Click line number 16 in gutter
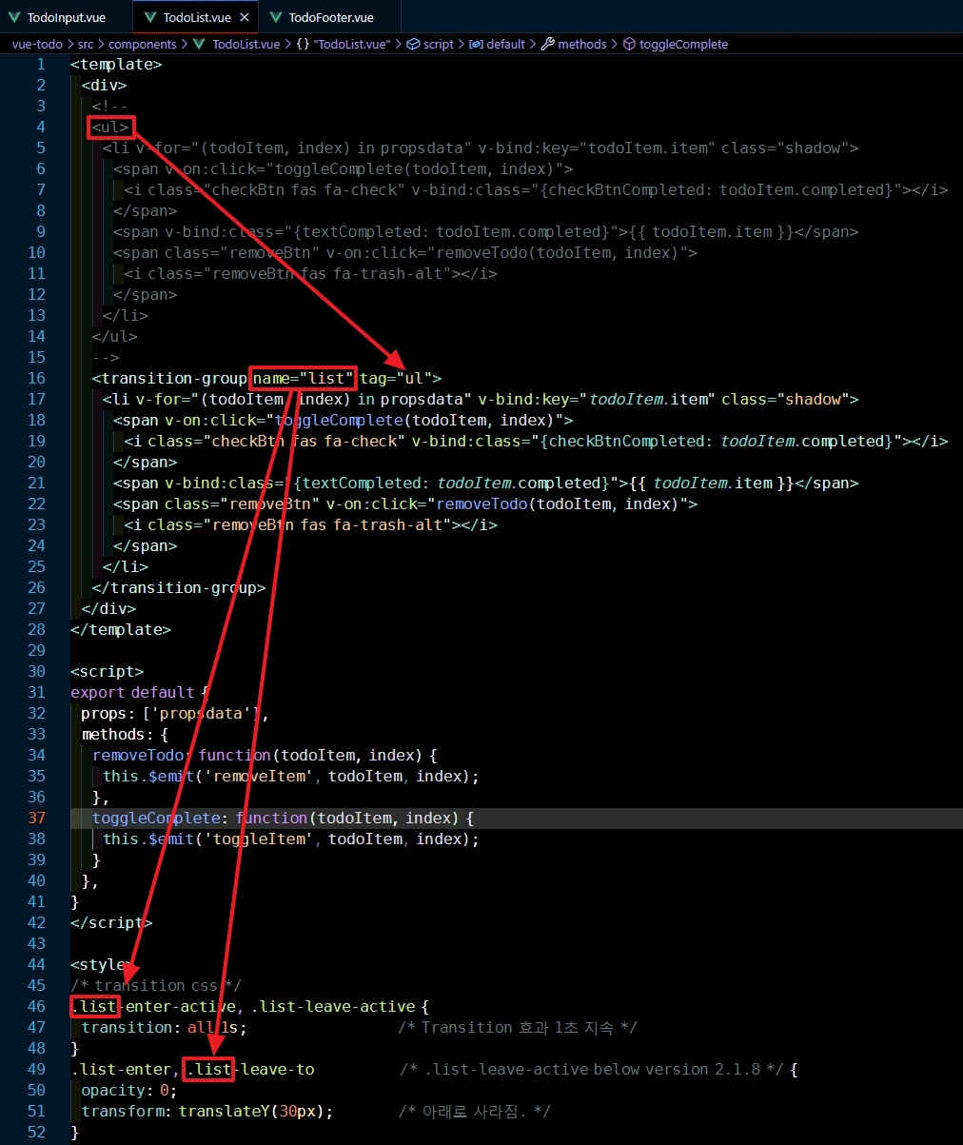Screen dimensions: 963x1145 coord(37,378)
